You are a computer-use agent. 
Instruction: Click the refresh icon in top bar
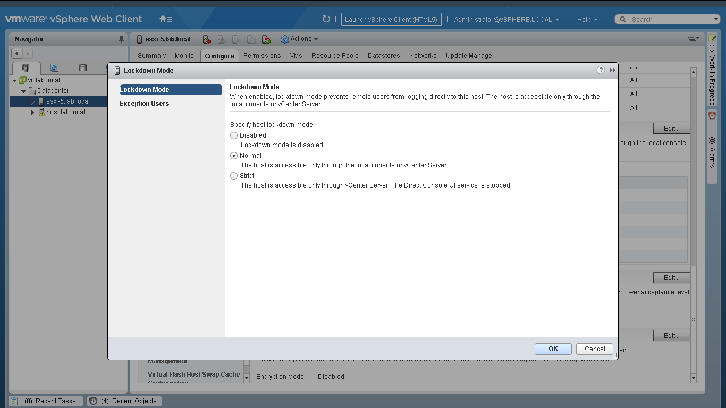[326, 19]
